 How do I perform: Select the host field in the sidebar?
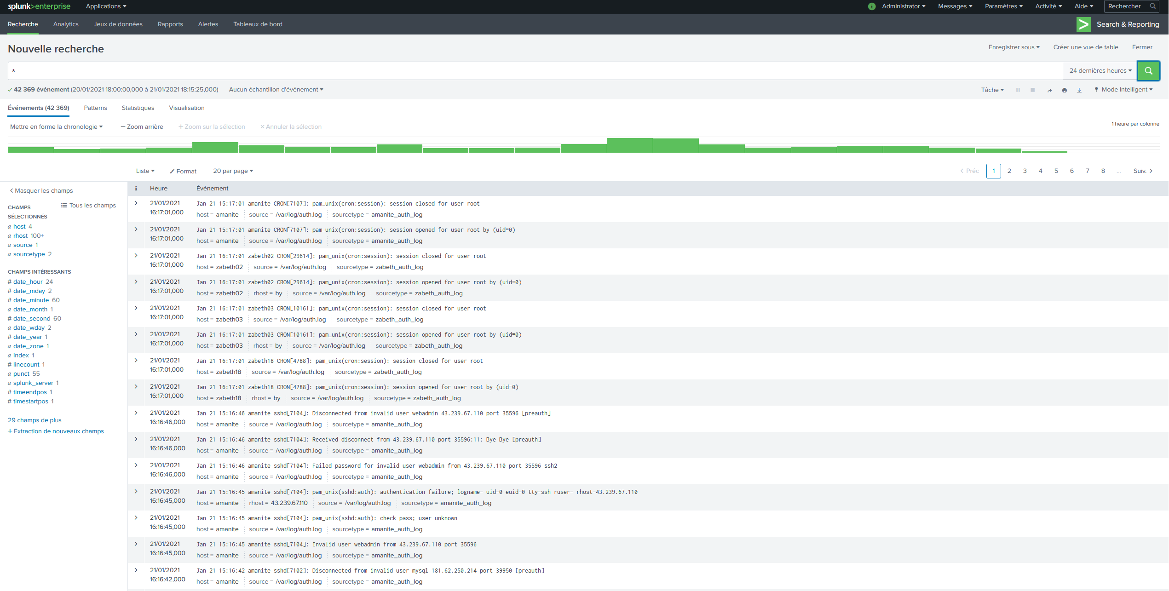19,226
